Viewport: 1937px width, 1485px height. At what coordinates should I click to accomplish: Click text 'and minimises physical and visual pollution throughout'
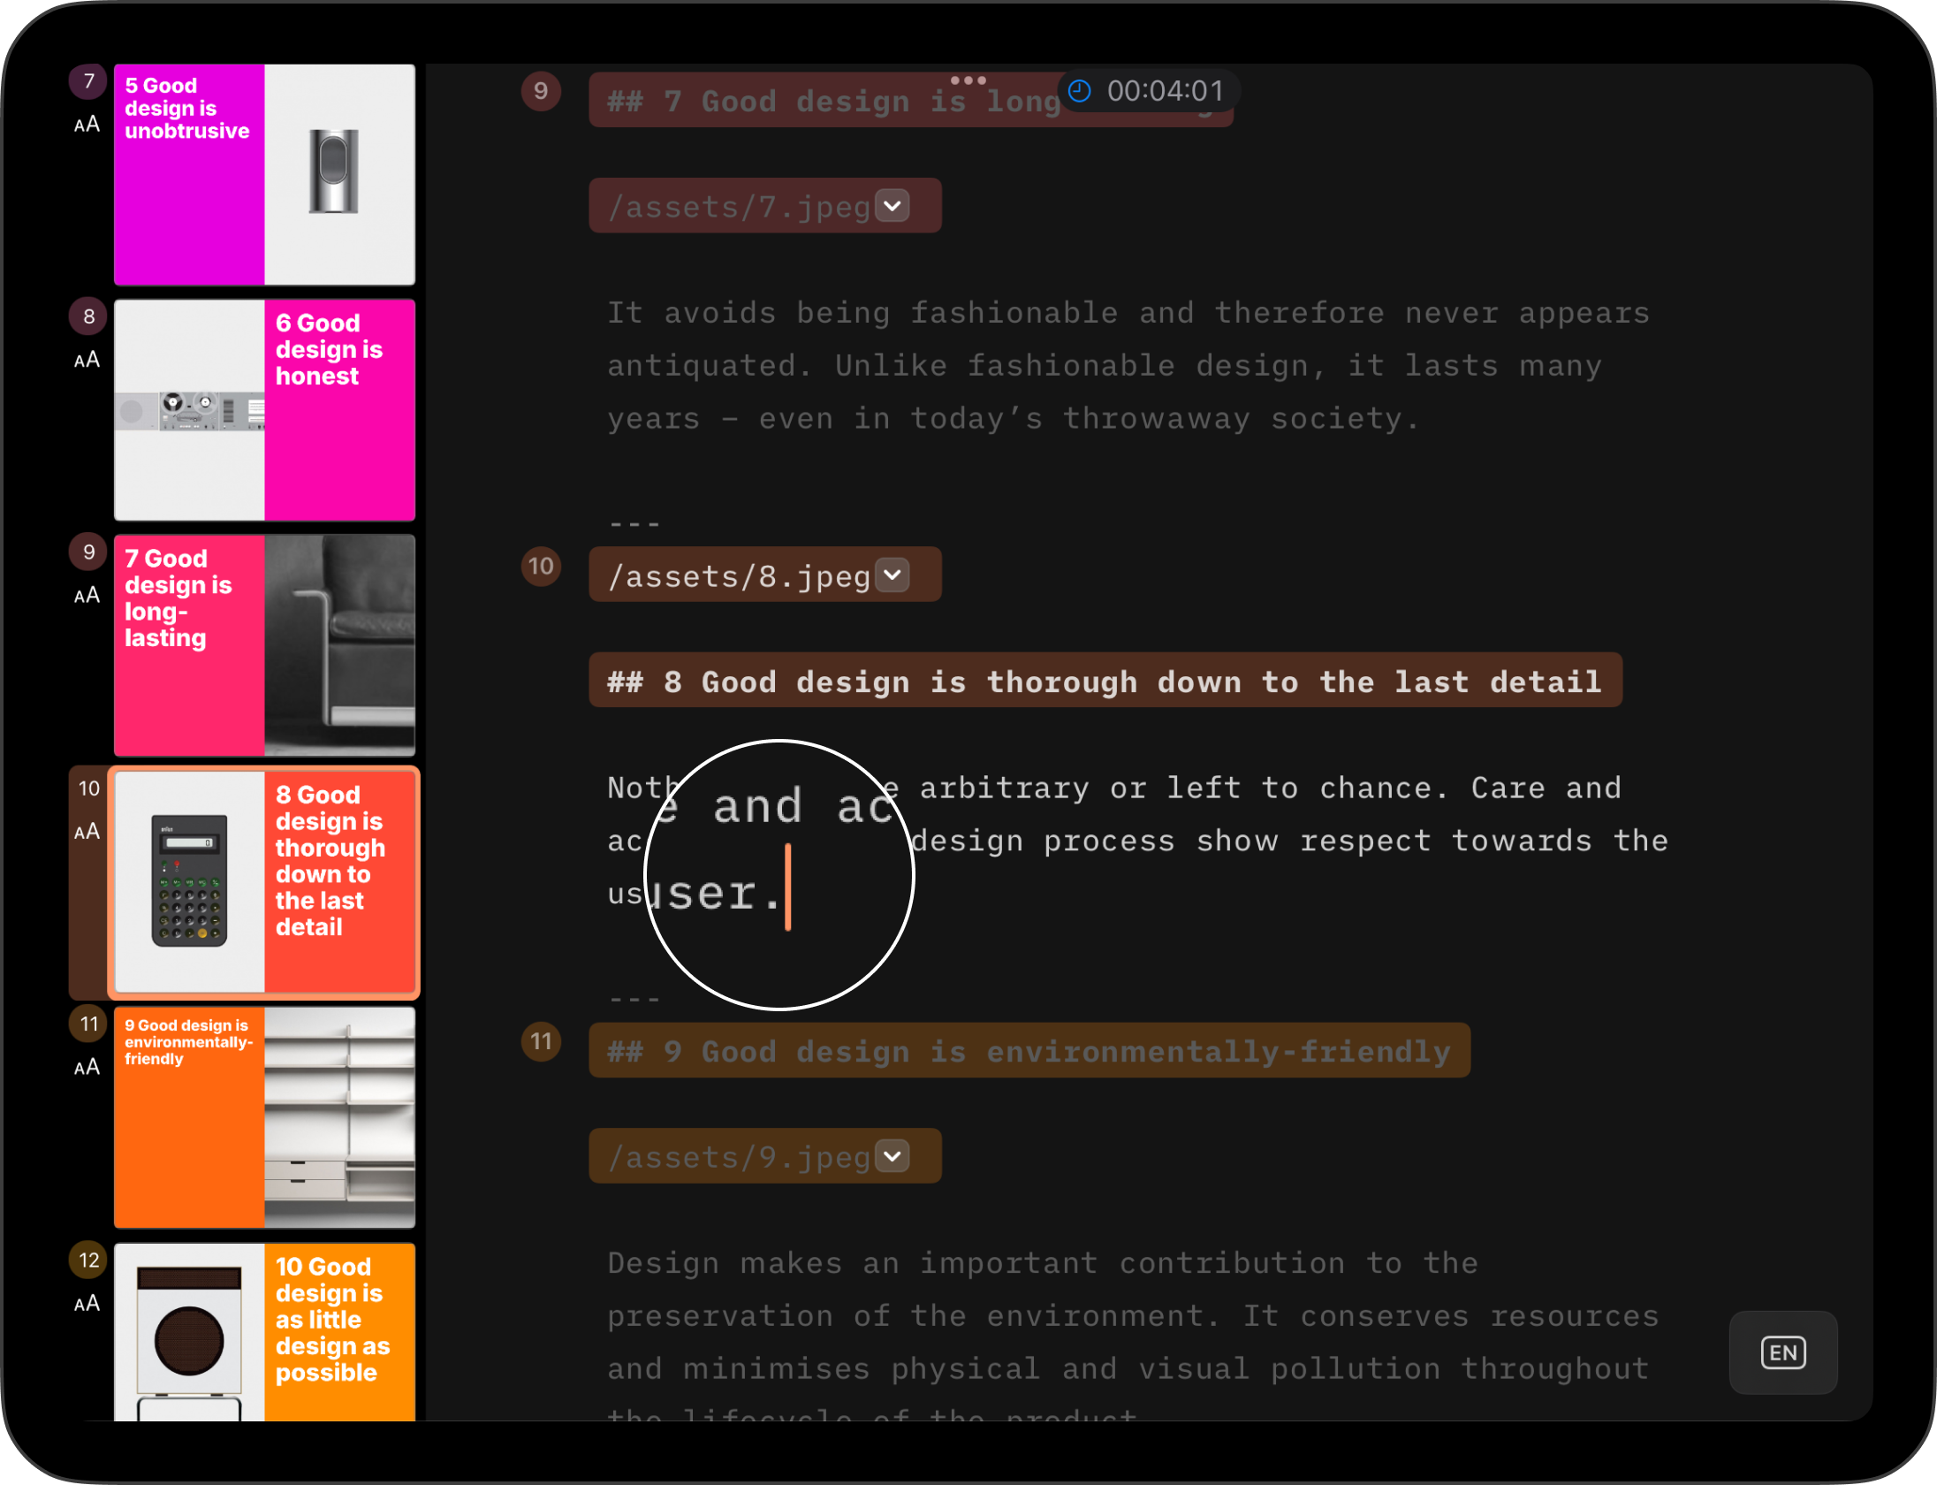[1128, 1368]
